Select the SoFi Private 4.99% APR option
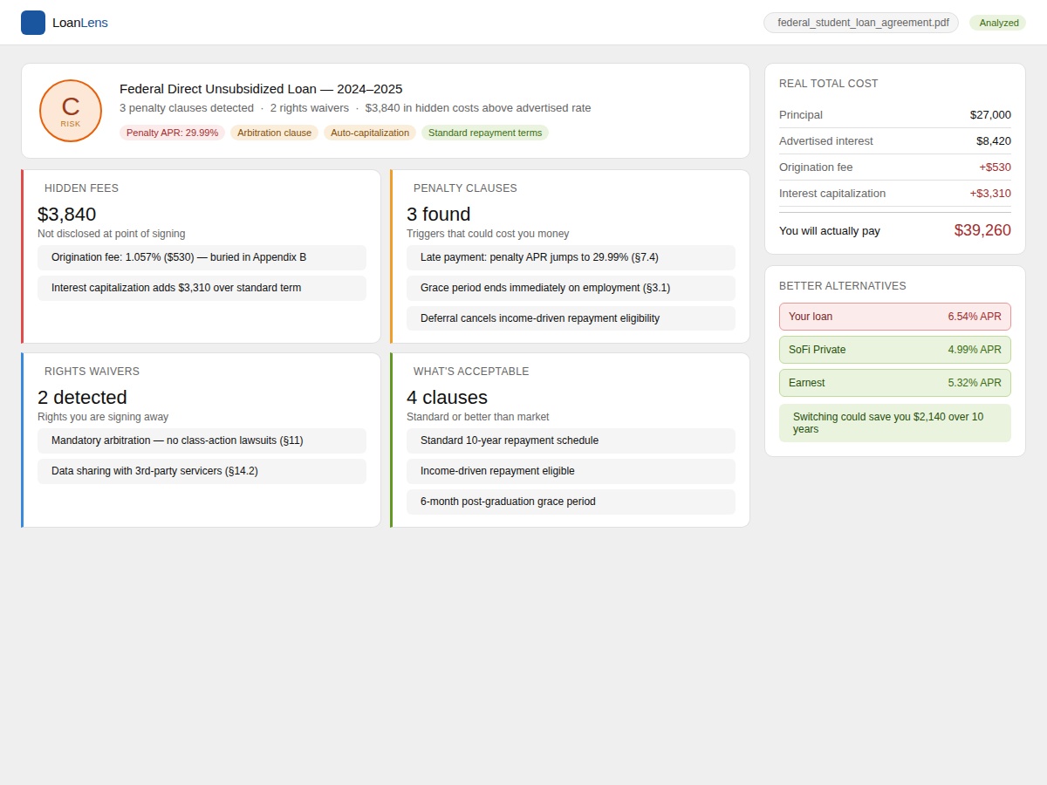This screenshot has height=785, width=1047. click(x=895, y=350)
